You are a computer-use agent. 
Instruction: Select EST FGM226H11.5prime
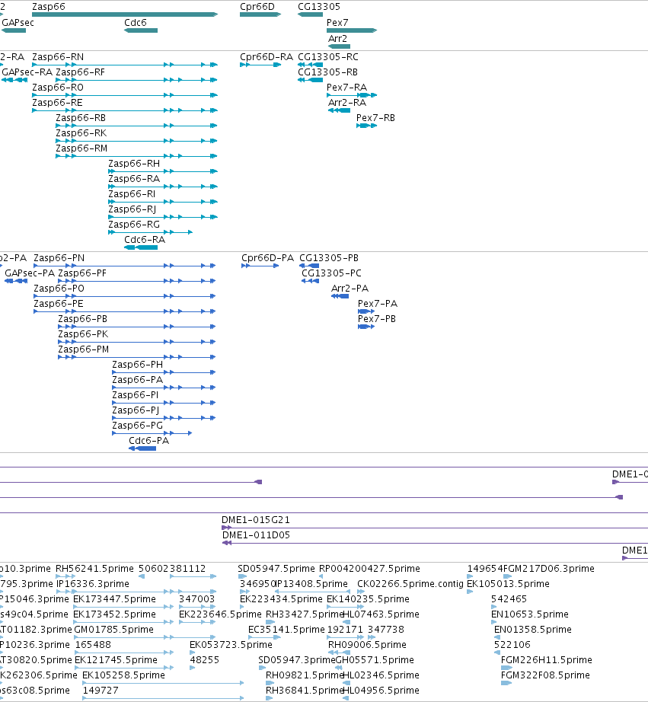coord(546,660)
